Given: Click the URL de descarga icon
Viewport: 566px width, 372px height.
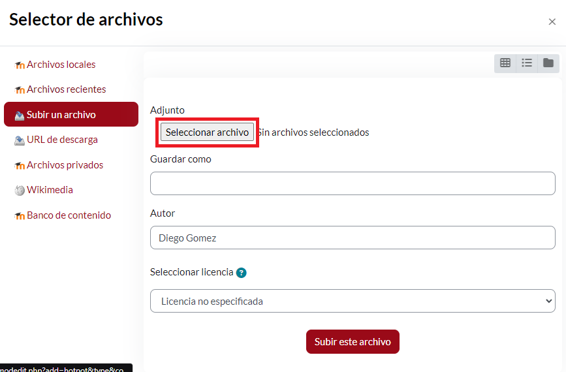Looking at the screenshot, I should [x=20, y=140].
